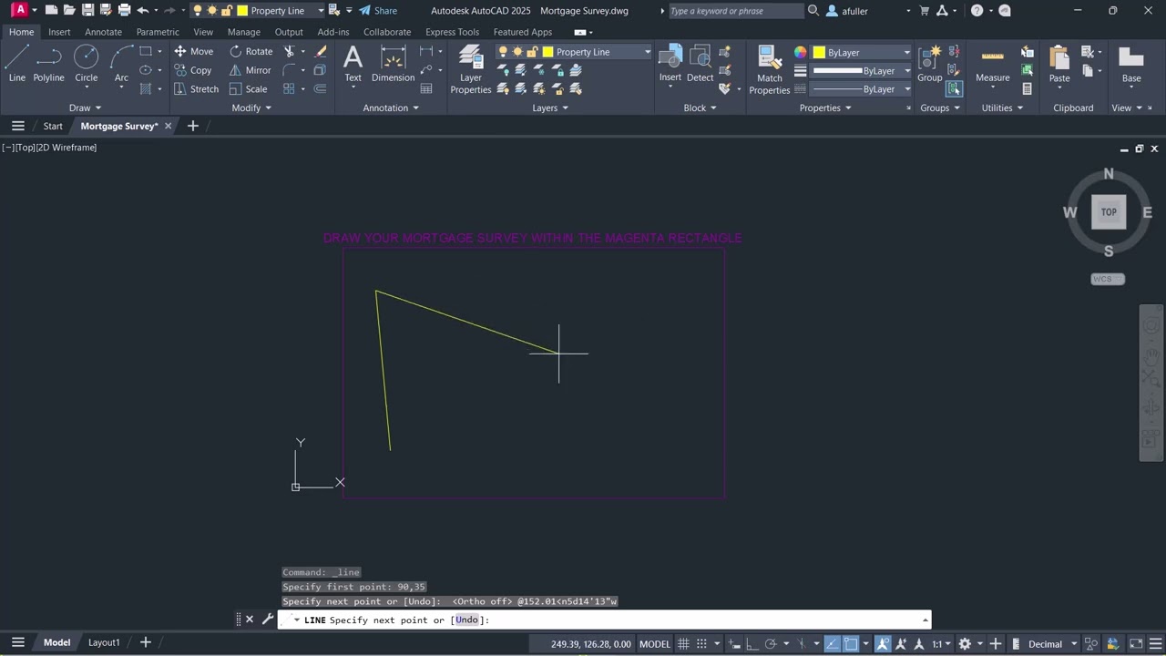This screenshot has width=1166, height=656.
Task: Click the Undo arrow
Action: 143,11
